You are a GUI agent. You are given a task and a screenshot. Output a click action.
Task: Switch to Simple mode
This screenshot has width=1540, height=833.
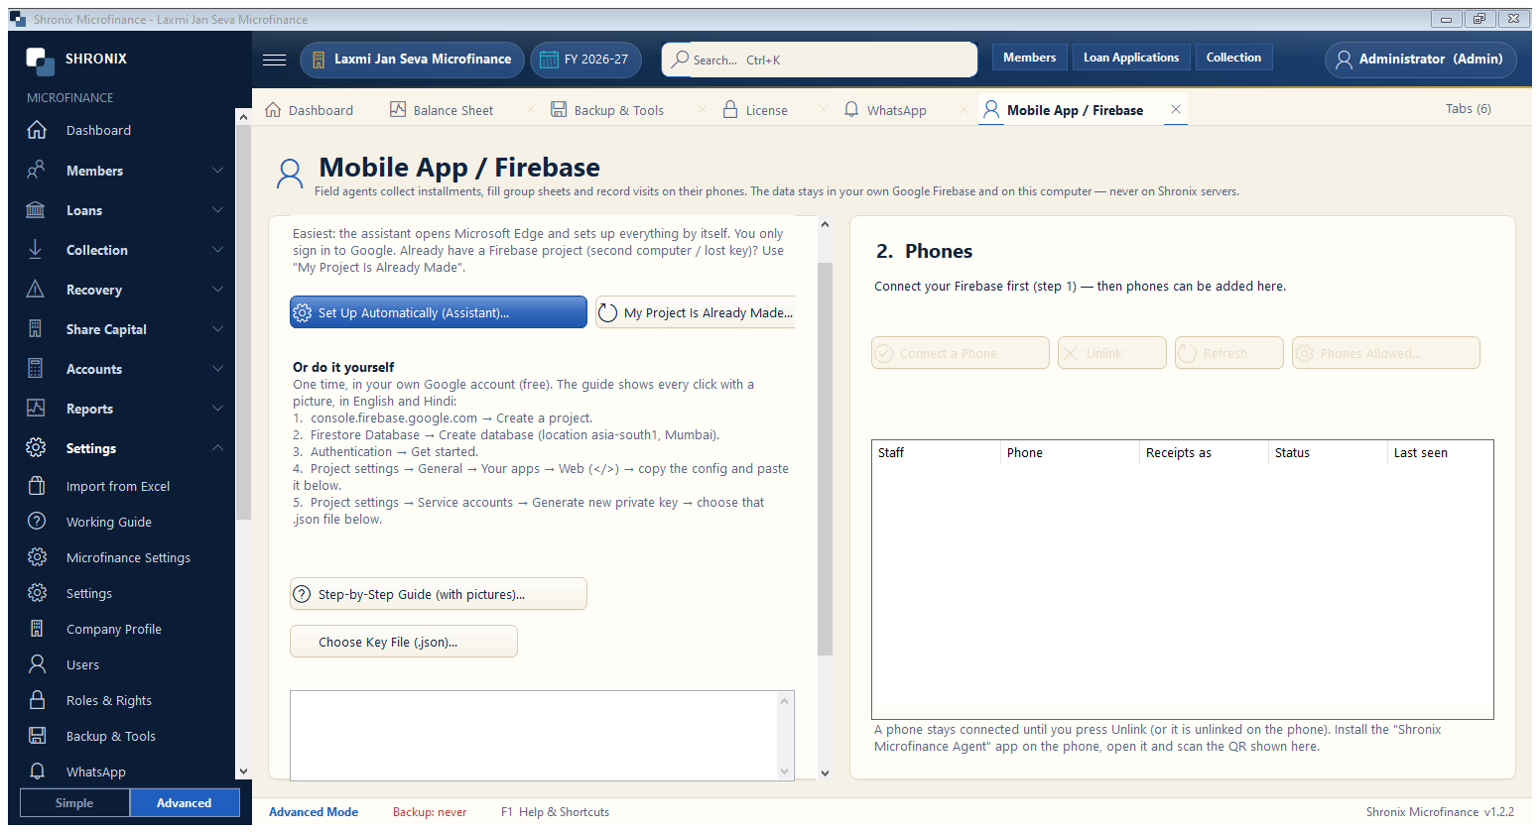tap(74, 803)
